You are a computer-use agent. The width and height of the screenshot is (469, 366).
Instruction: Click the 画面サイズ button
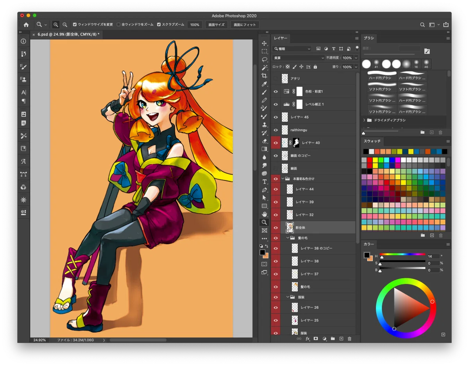pos(217,25)
